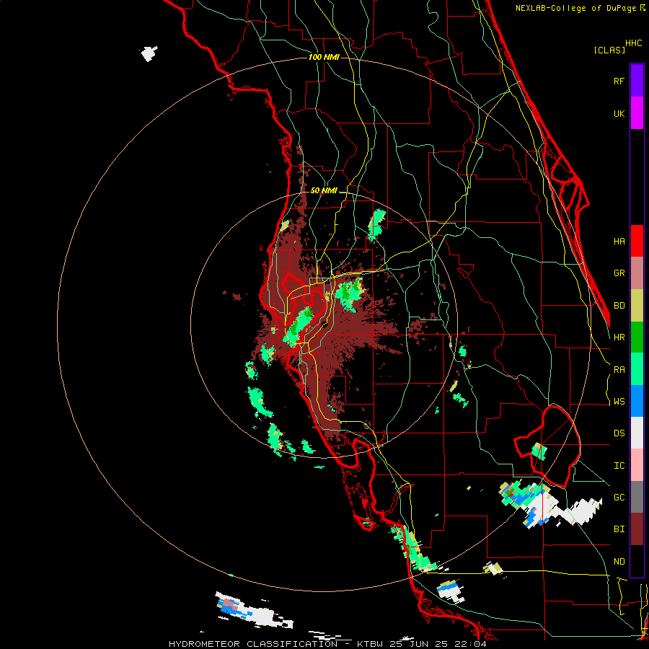Select the GC gray legend swatch

click(x=637, y=497)
